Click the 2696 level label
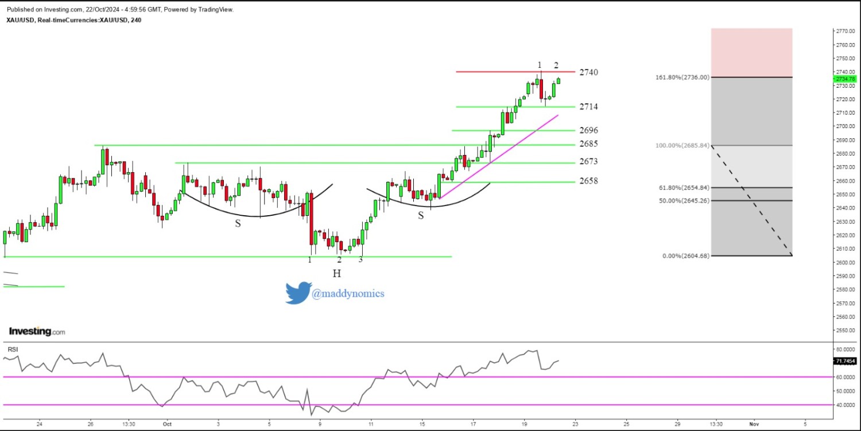This screenshot has width=861, height=431. 588,130
